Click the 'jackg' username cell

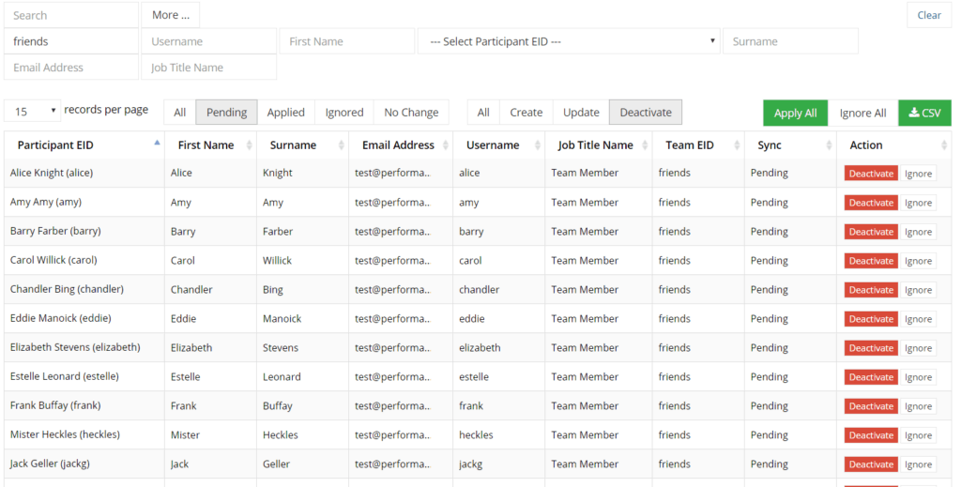[499, 464]
